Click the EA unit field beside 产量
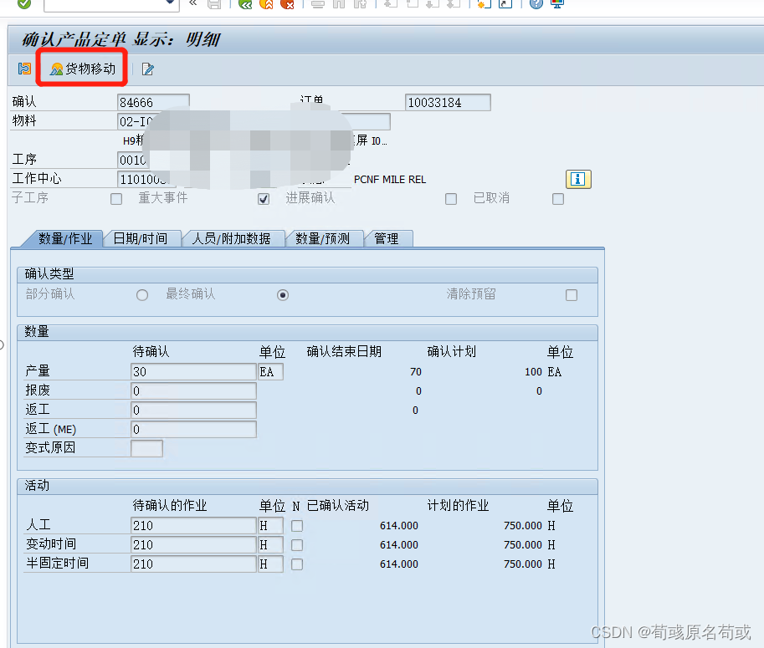Screen dimensions: 764x648 [270, 371]
